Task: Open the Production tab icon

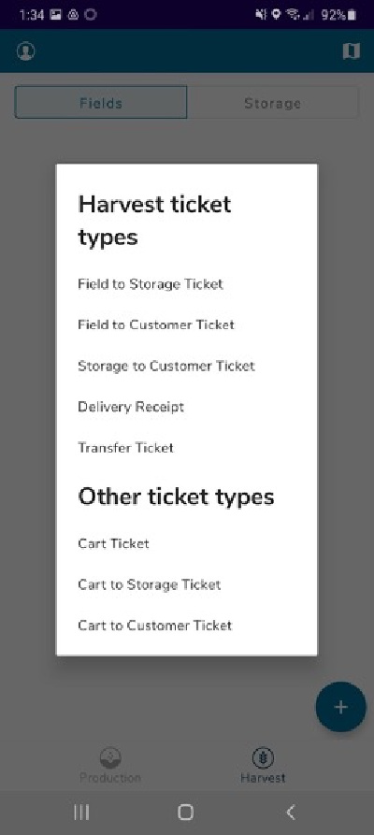Action: pos(110,757)
